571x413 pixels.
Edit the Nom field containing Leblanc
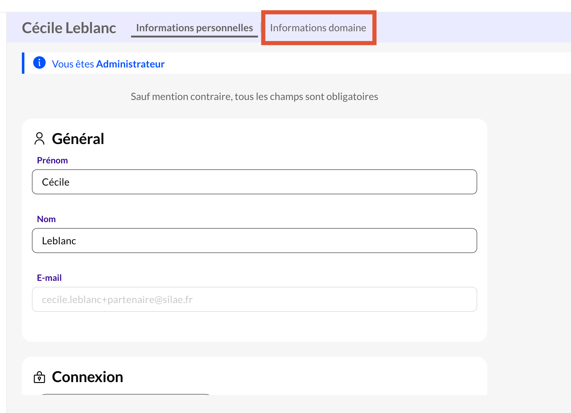point(255,241)
